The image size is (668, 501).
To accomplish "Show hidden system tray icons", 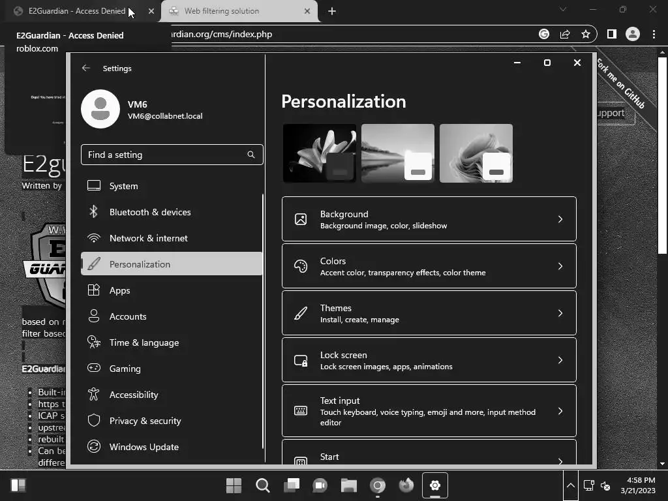I will (x=571, y=485).
